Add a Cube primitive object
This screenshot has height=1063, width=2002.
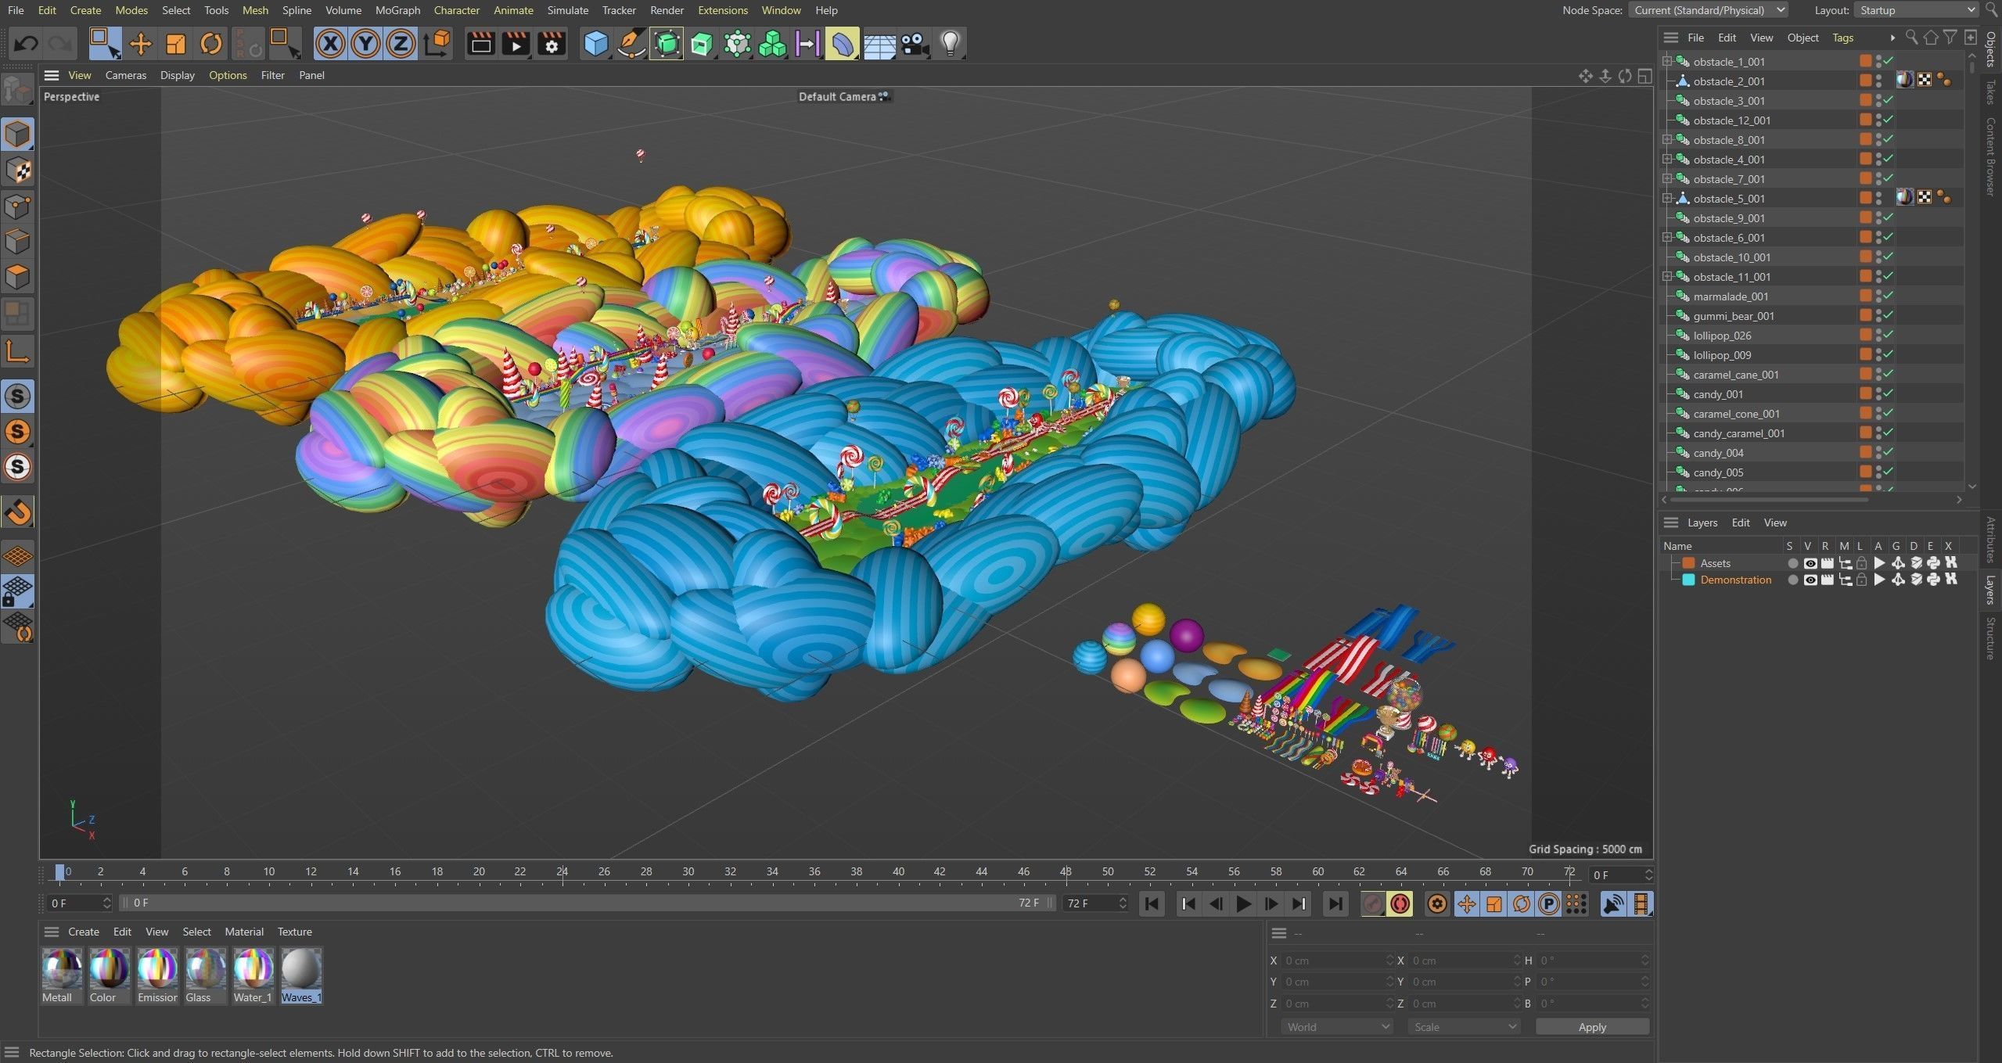click(595, 44)
